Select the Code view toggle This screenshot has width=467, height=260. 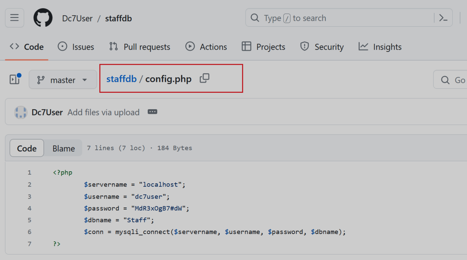click(x=27, y=148)
